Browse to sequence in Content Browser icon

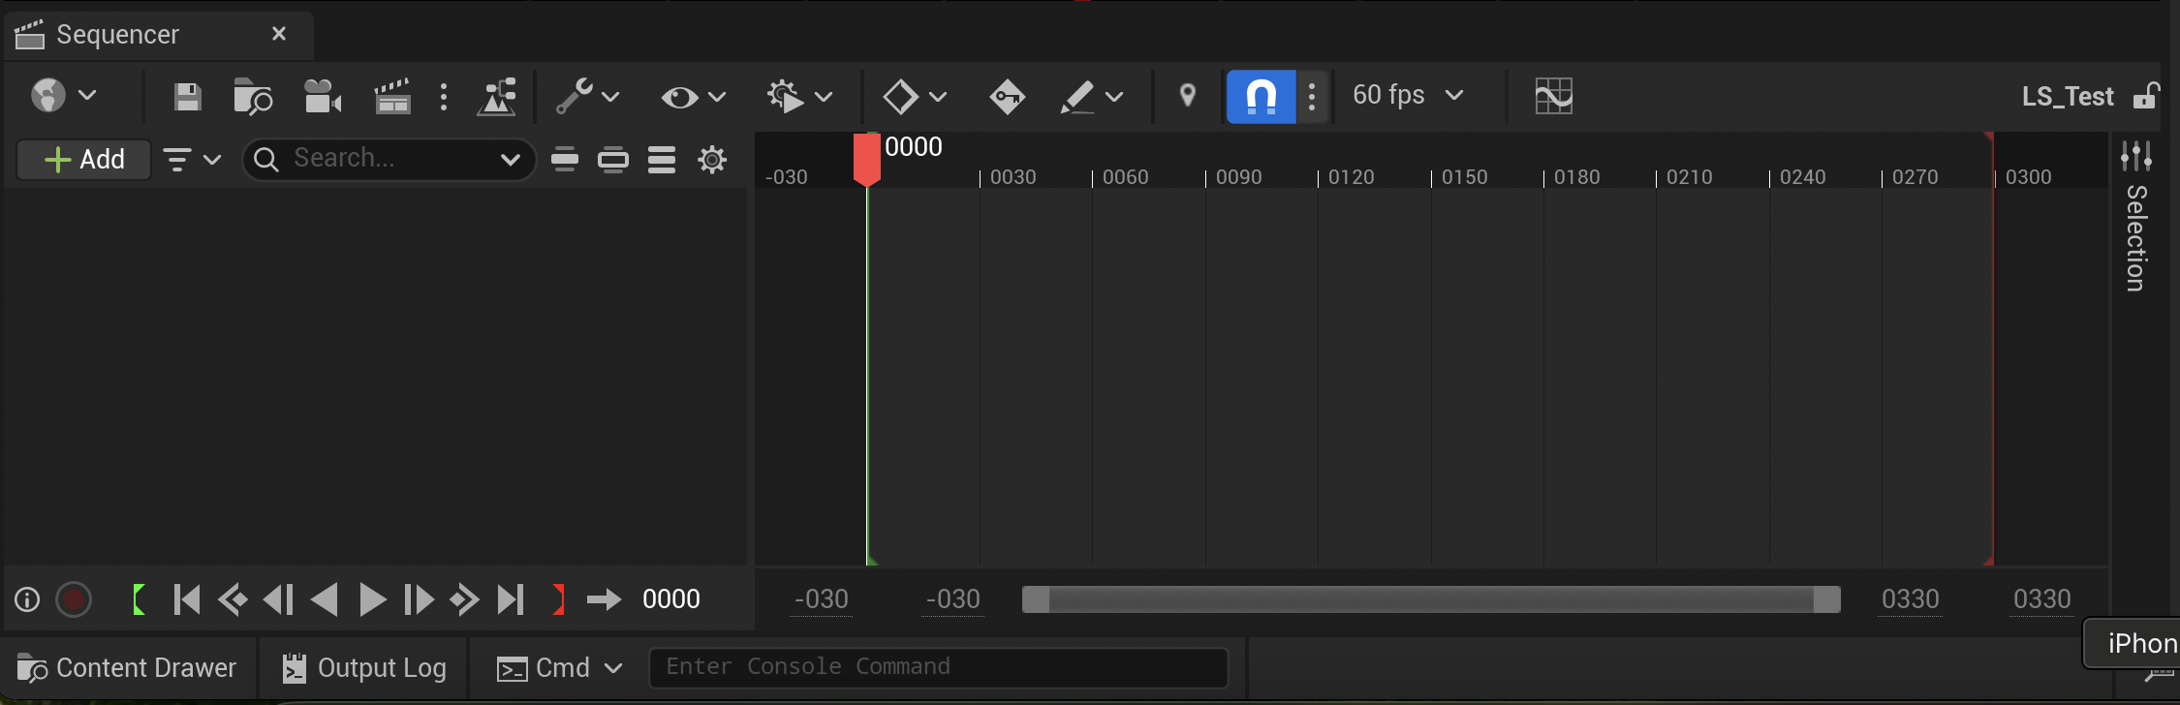point(253,97)
